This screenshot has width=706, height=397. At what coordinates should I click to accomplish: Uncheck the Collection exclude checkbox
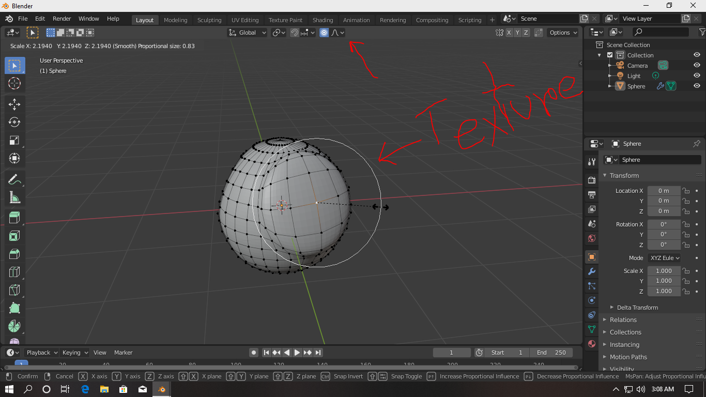pos(610,55)
